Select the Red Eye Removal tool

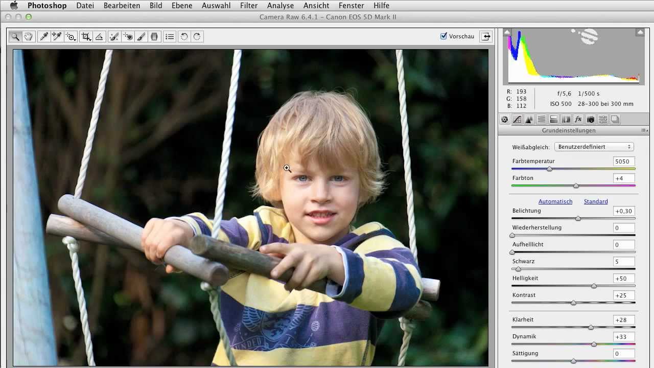[128, 36]
